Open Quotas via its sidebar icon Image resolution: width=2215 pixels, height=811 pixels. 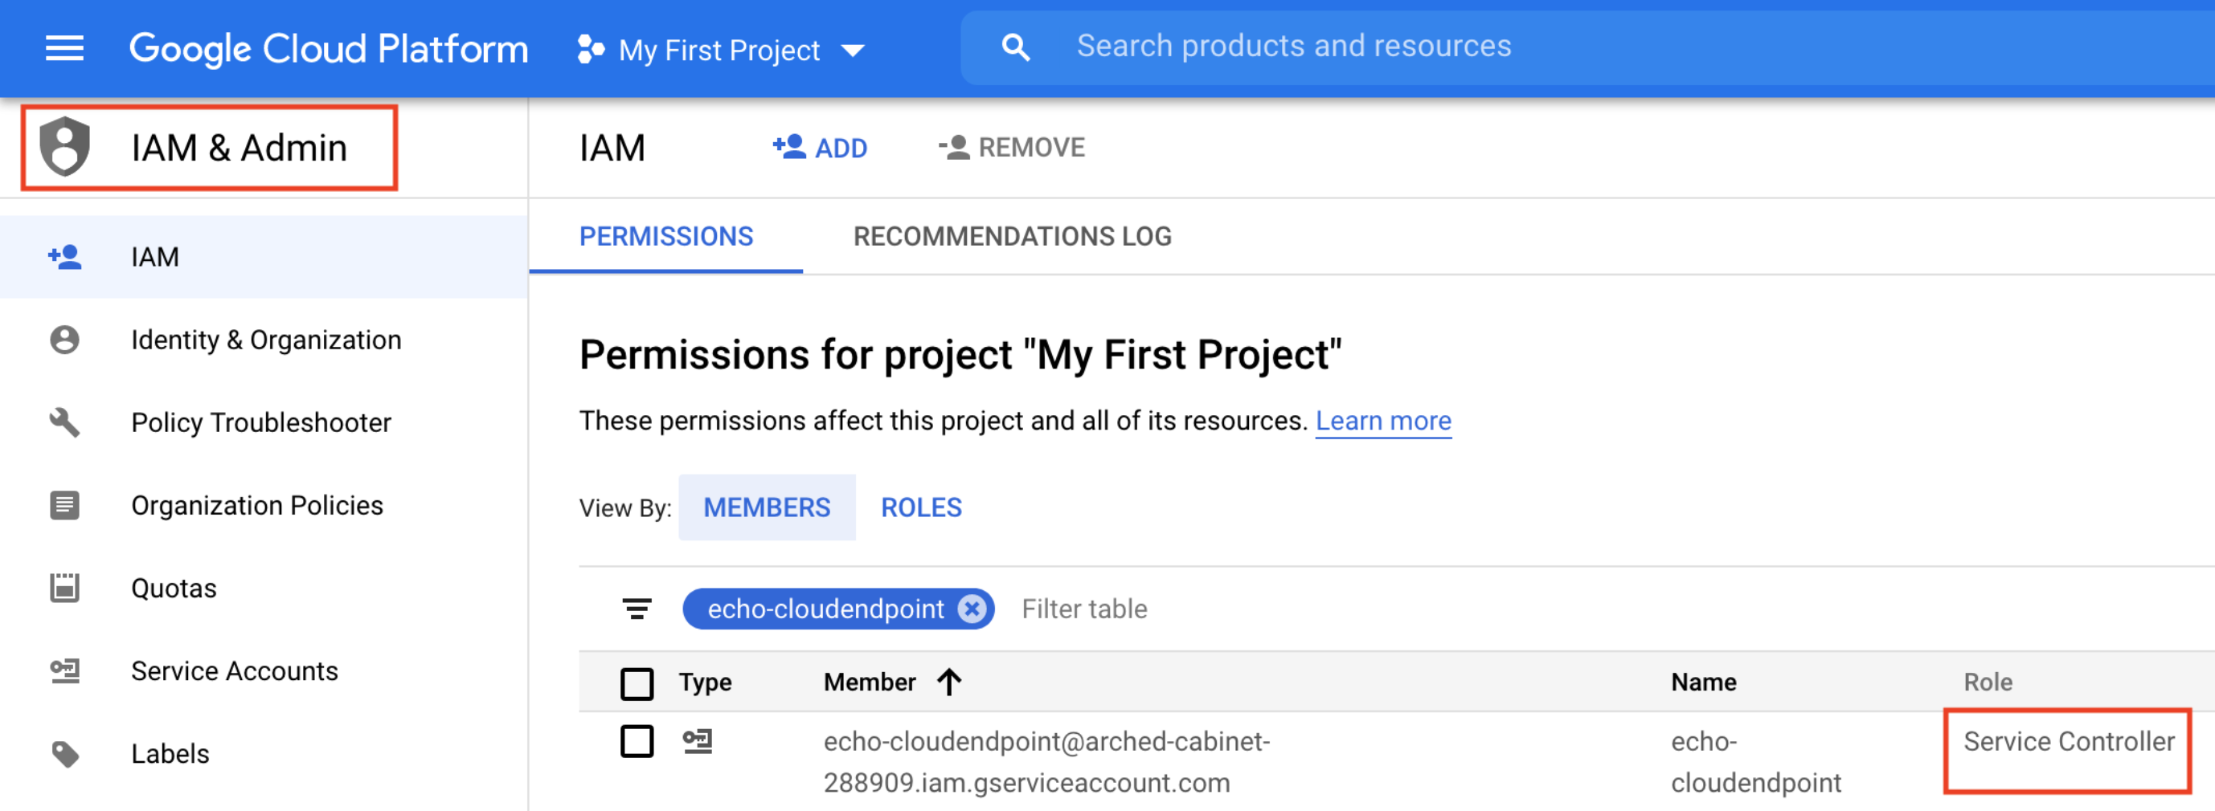point(64,588)
